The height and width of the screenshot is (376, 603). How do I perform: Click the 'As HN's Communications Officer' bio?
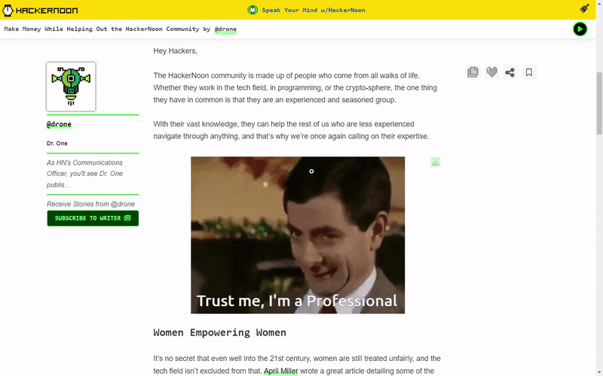[x=84, y=174]
